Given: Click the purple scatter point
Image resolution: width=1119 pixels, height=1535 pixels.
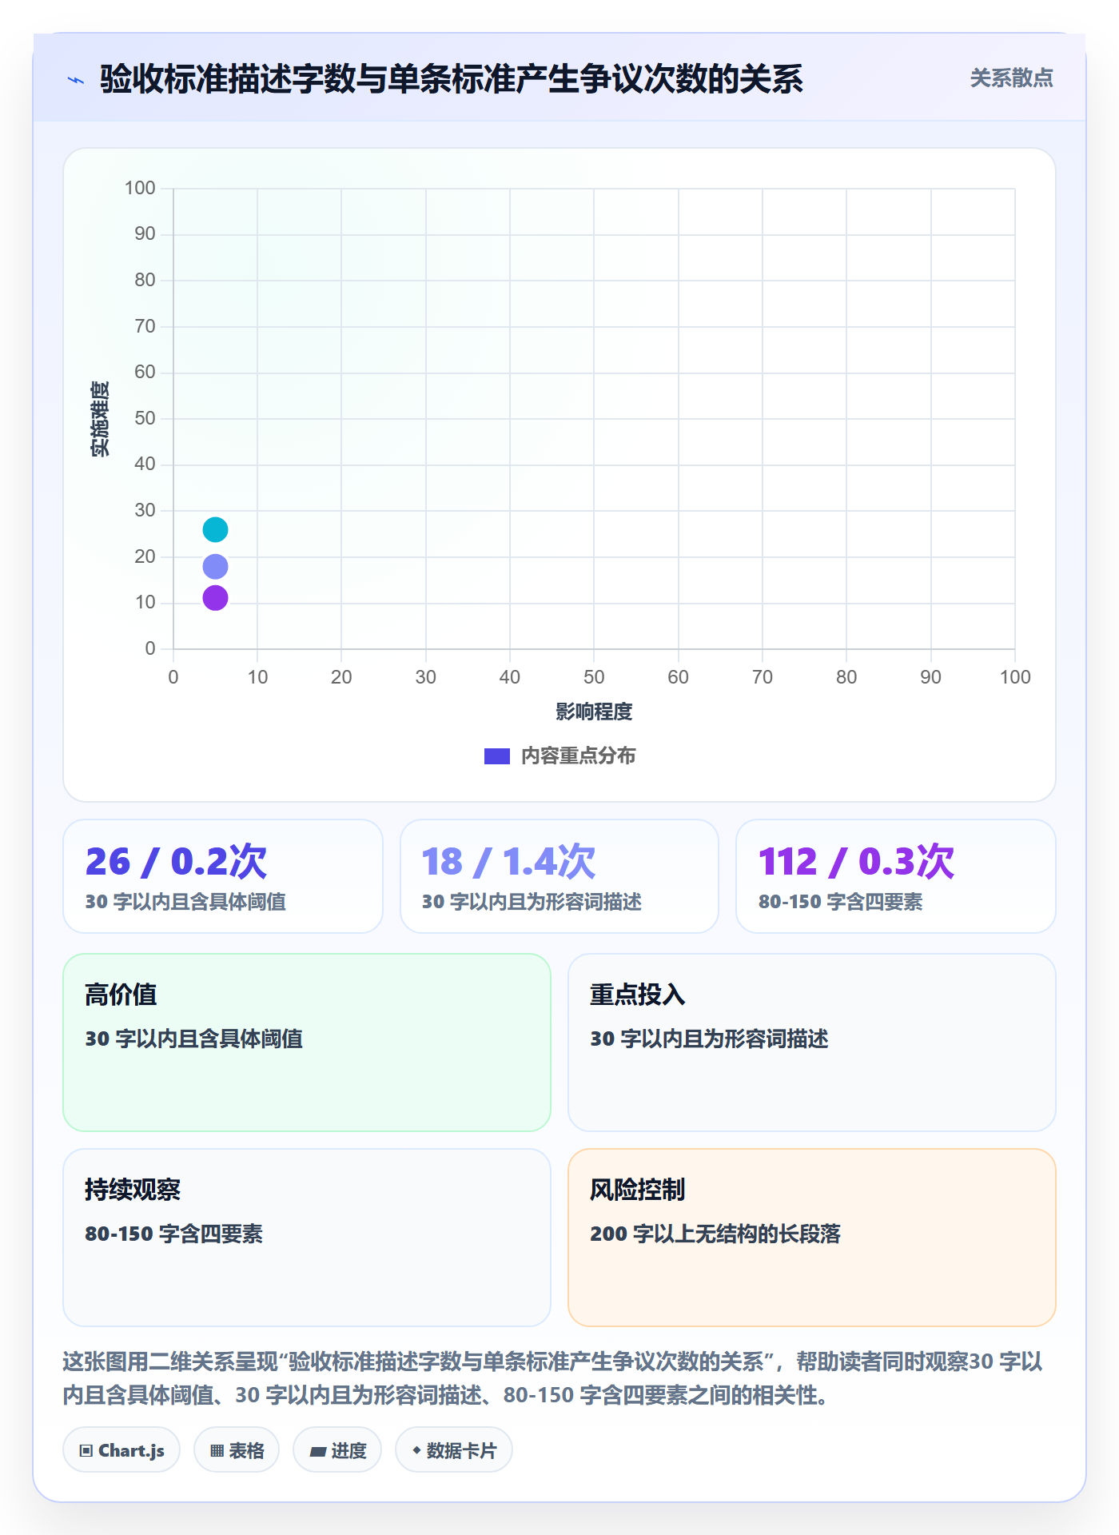Looking at the screenshot, I should [x=215, y=598].
